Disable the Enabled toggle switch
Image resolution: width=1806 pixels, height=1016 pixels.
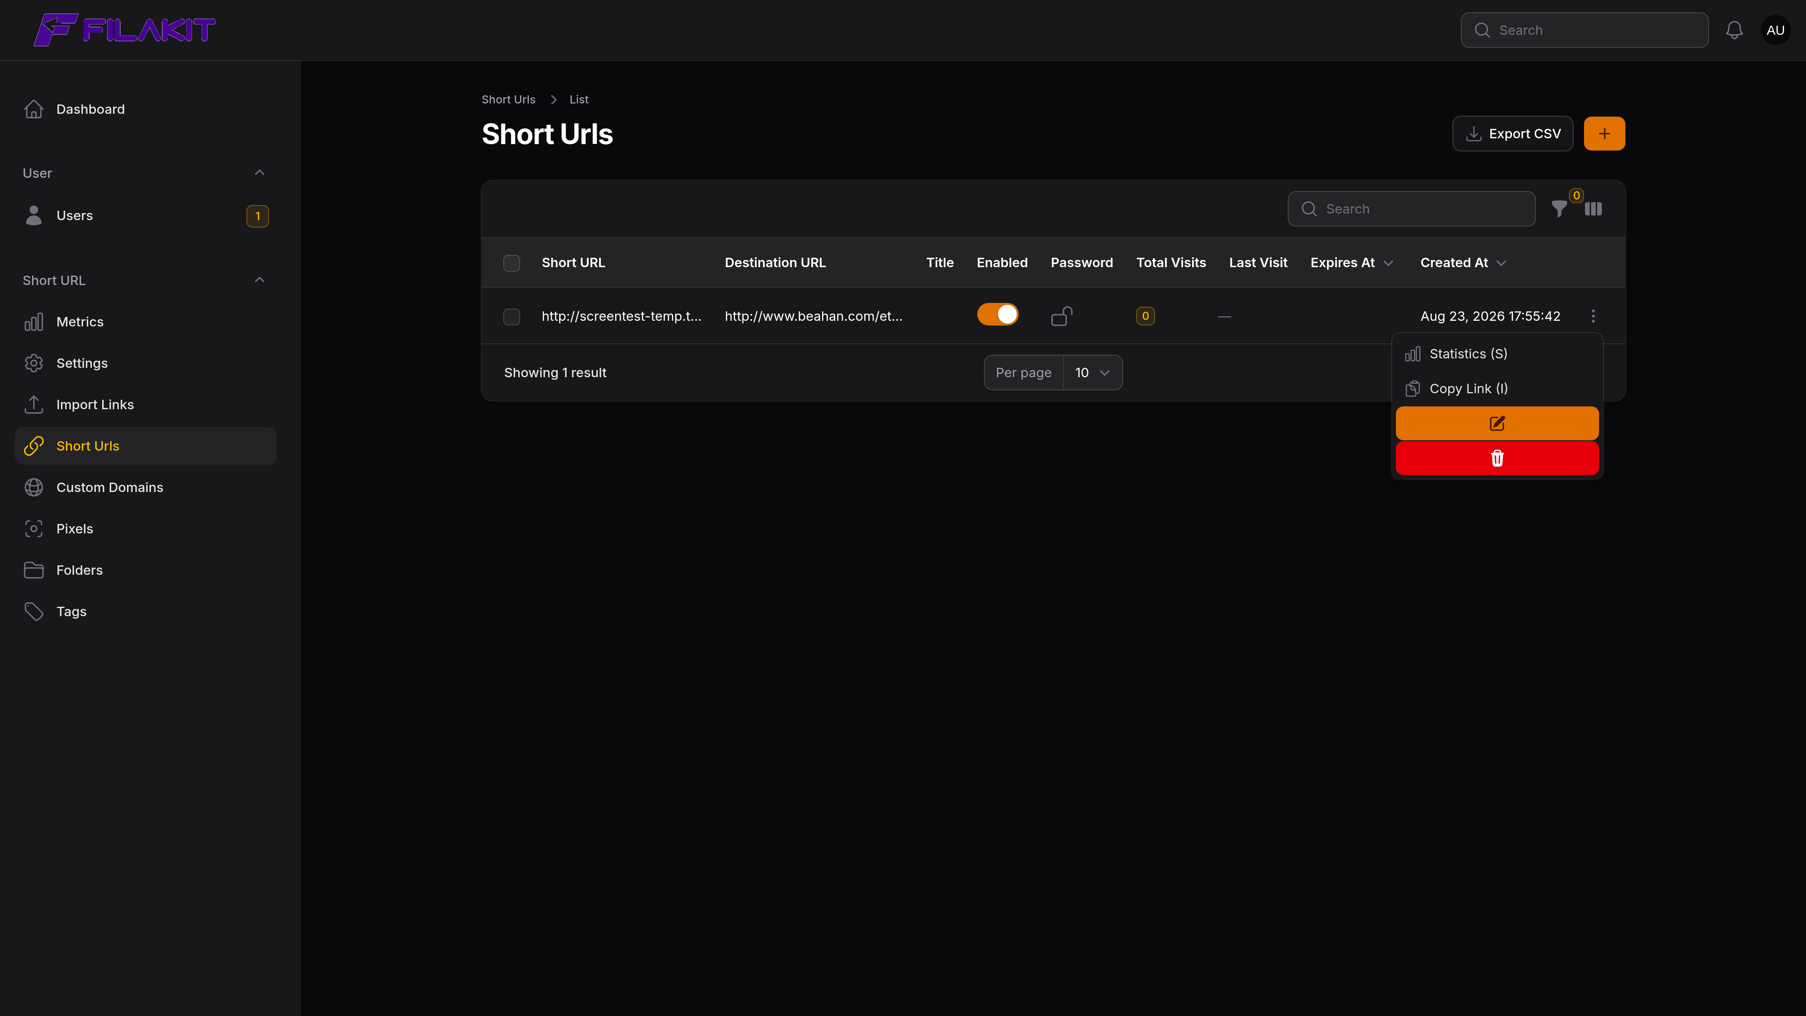(x=998, y=314)
